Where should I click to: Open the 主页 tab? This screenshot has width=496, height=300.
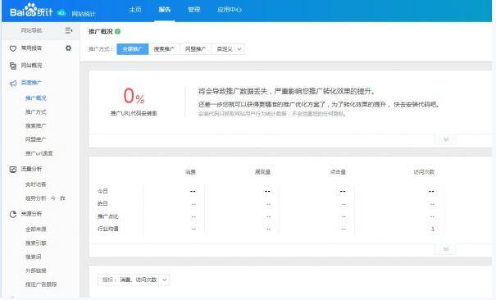[135, 10]
